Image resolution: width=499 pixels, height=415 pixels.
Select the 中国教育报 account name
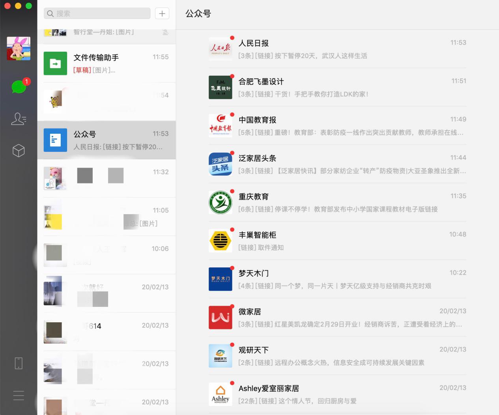click(257, 120)
